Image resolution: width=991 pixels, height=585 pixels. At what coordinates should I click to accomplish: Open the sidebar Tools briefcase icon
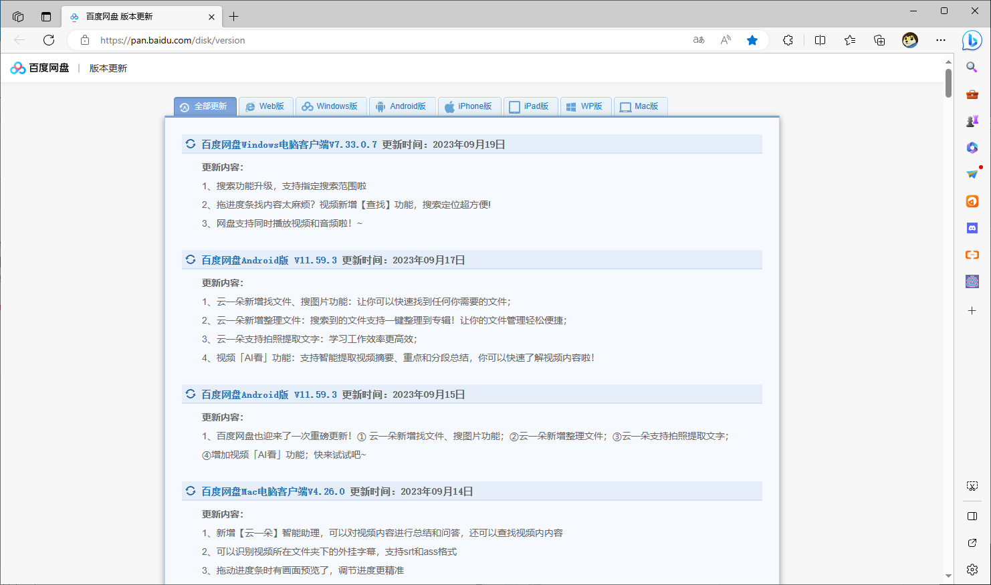click(972, 94)
